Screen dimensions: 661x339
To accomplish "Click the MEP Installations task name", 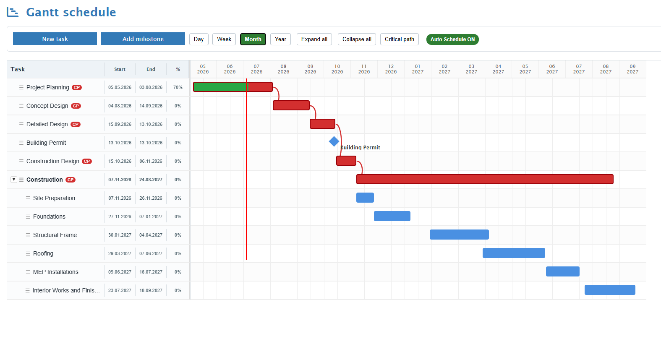I will pos(56,272).
